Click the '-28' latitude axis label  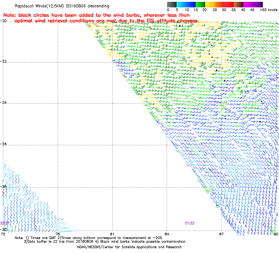click(3, 186)
